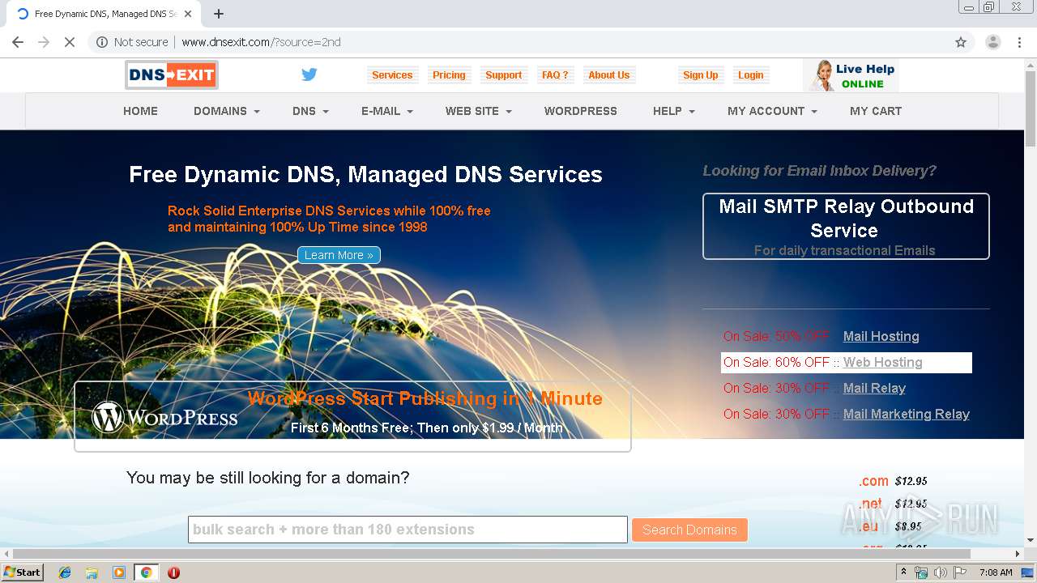Go to HOME in navigation bar
Screen dimensions: 1037x583
click(140, 111)
